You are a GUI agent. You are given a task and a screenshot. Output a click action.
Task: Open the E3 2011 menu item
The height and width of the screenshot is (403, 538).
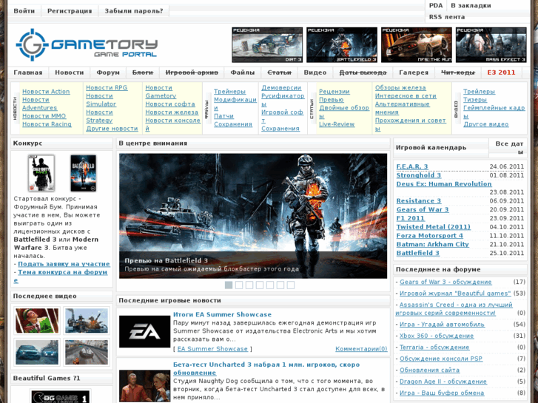click(501, 72)
